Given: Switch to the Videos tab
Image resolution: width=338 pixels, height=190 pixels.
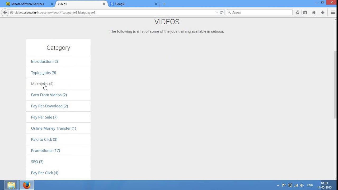Looking at the screenshot, I should [x=81, y=4].
